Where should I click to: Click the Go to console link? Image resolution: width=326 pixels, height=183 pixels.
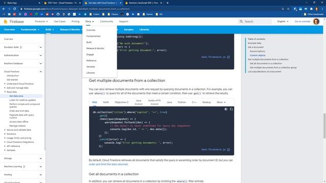302,21
